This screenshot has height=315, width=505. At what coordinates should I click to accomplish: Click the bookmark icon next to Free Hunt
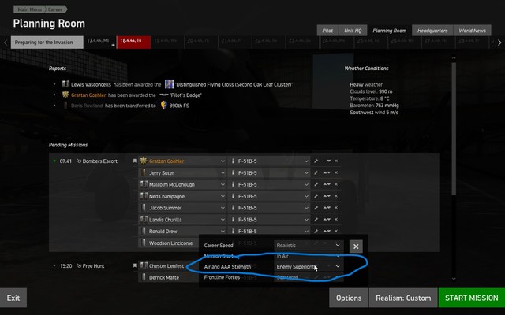click(135, 266)
